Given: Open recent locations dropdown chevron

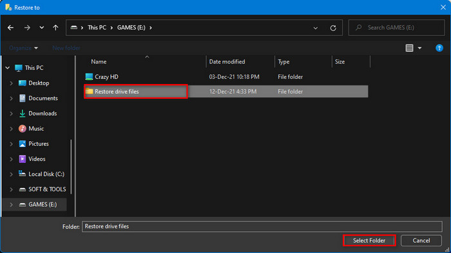Looking at the screenshot, I should pos(42,28).
